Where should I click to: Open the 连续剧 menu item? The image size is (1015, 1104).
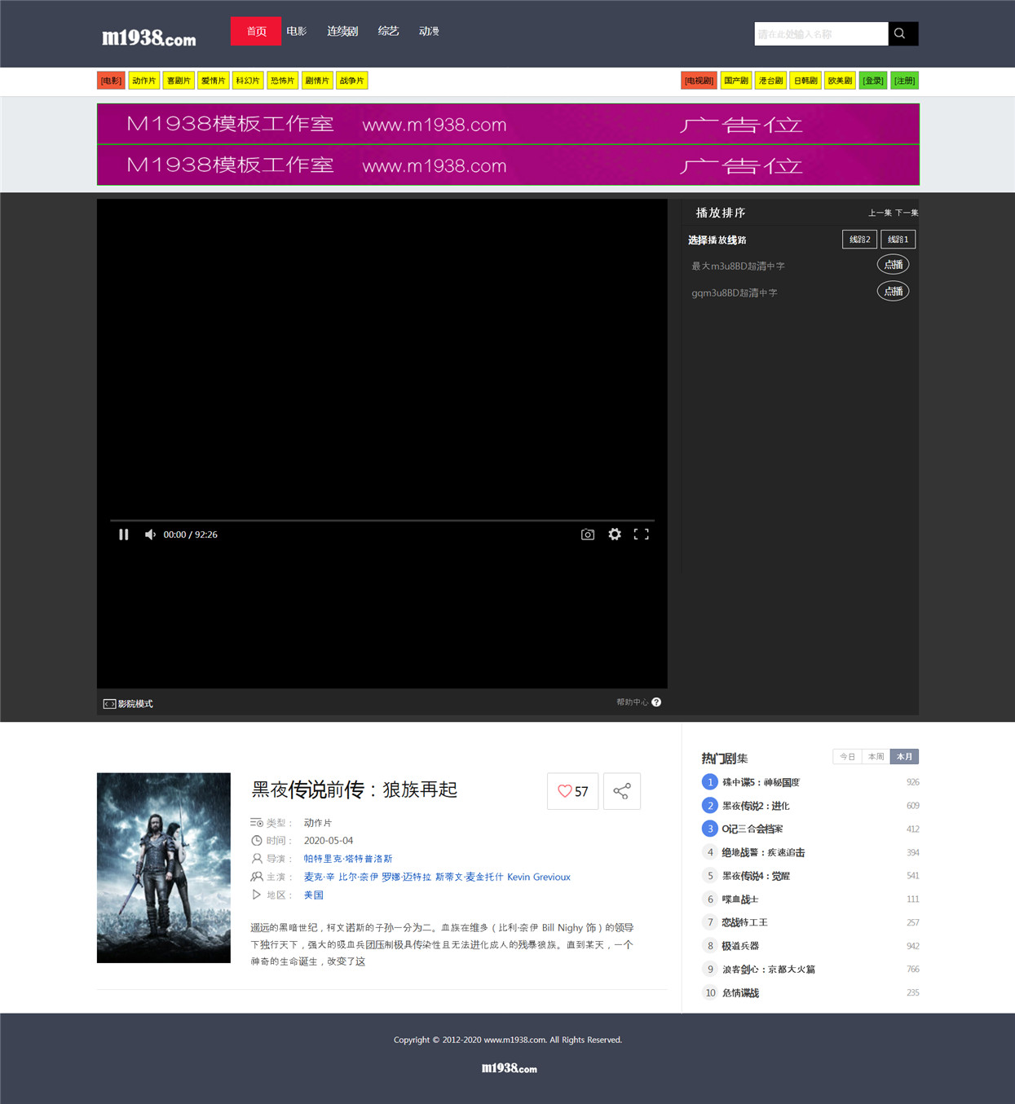pyautogui.click(x=342, y=31)
